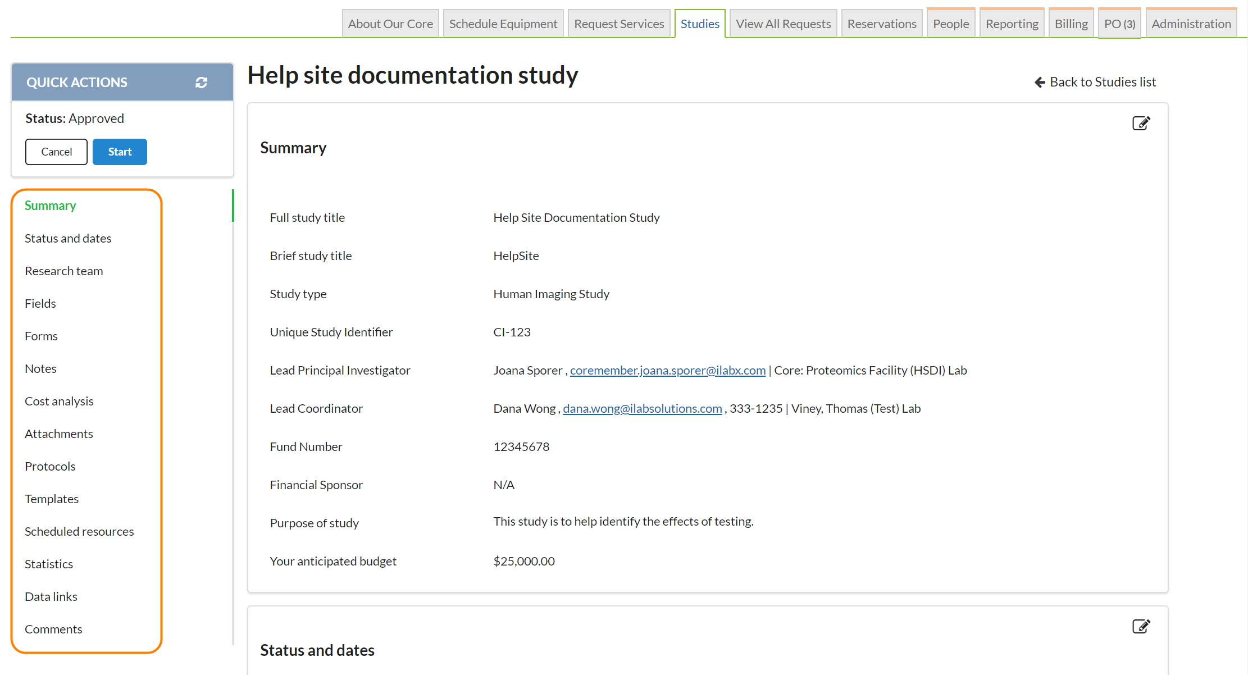Select Protocols in the side navigation

pos(50,467)
